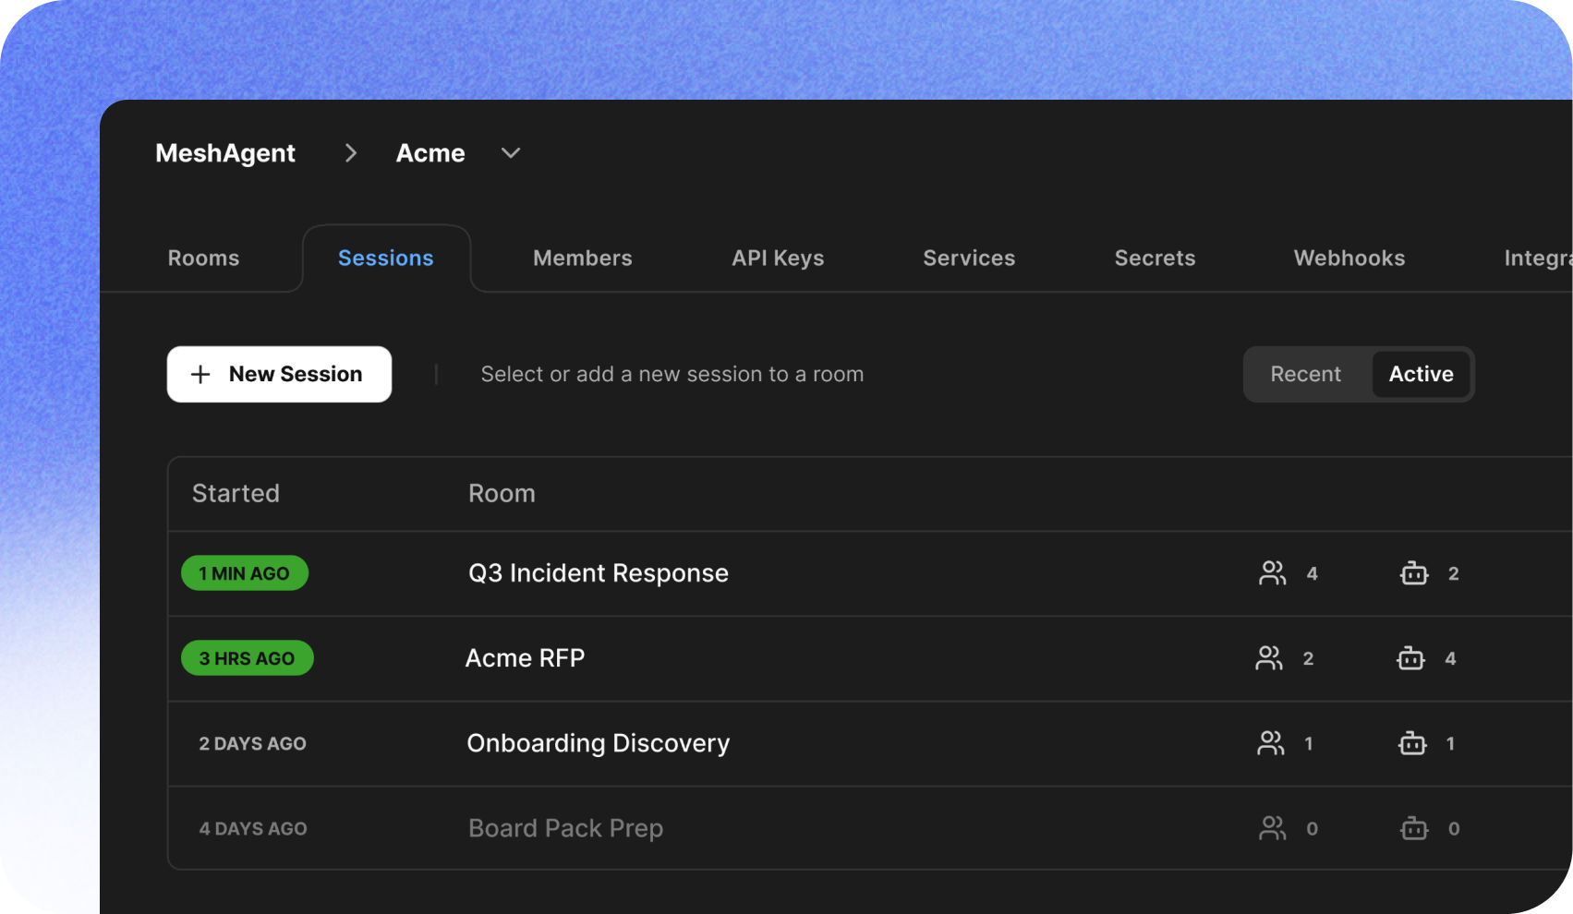Click the breadcrumb arrow after MeshAgent
The height and width of the screenshot is (914, 1573).
coord(350,153)
